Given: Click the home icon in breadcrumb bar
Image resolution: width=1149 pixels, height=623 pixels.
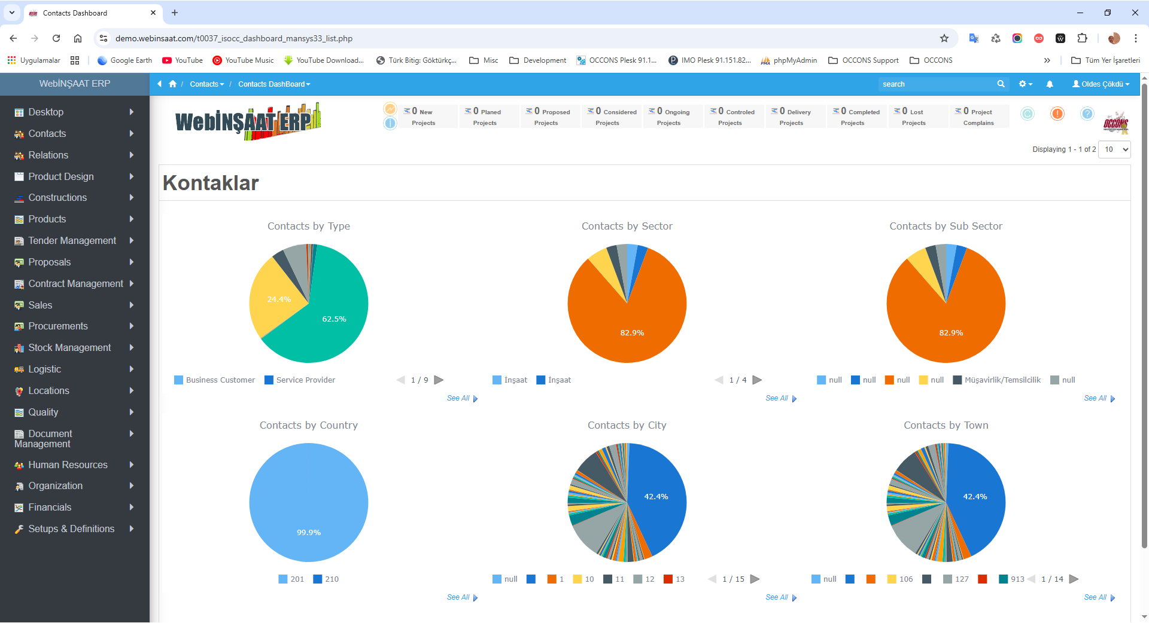Looking at the screenshot, I should coord(173,84).
